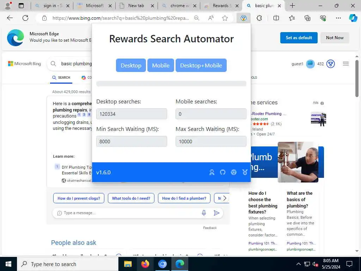Open a new tab with plus
The height and width of the screenshot is (271, 361).
click(292, 6)
